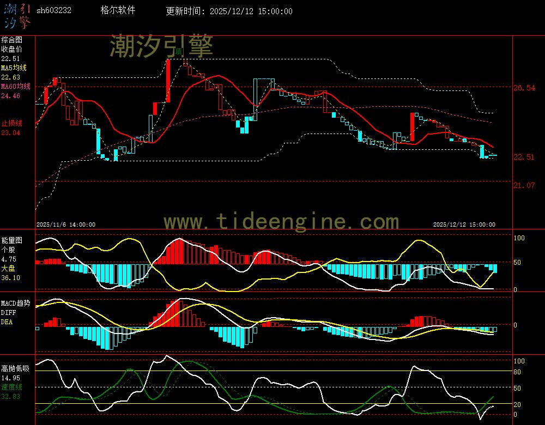Select the 高抛低吸 panel label
The height and width of the screenshot is (425, 545).
pos(15,368)
